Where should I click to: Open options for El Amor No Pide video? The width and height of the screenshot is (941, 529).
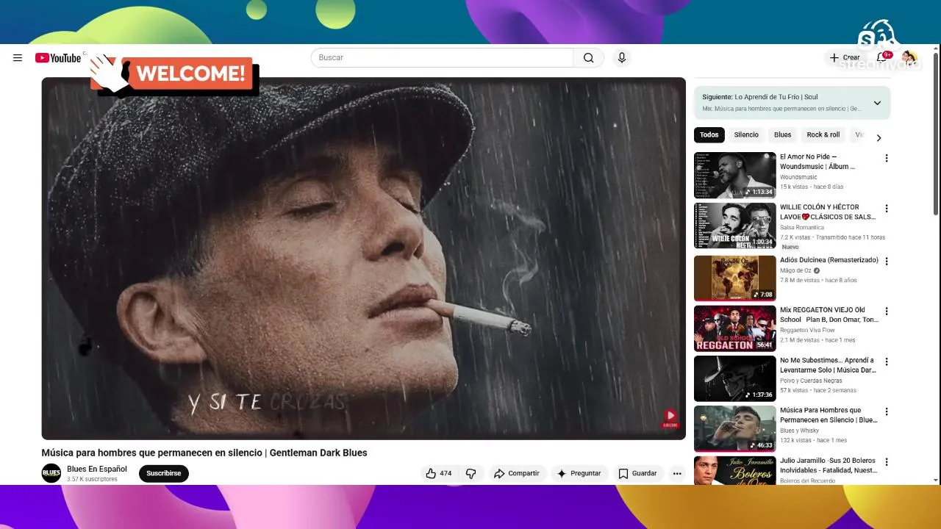coord(887,159)
